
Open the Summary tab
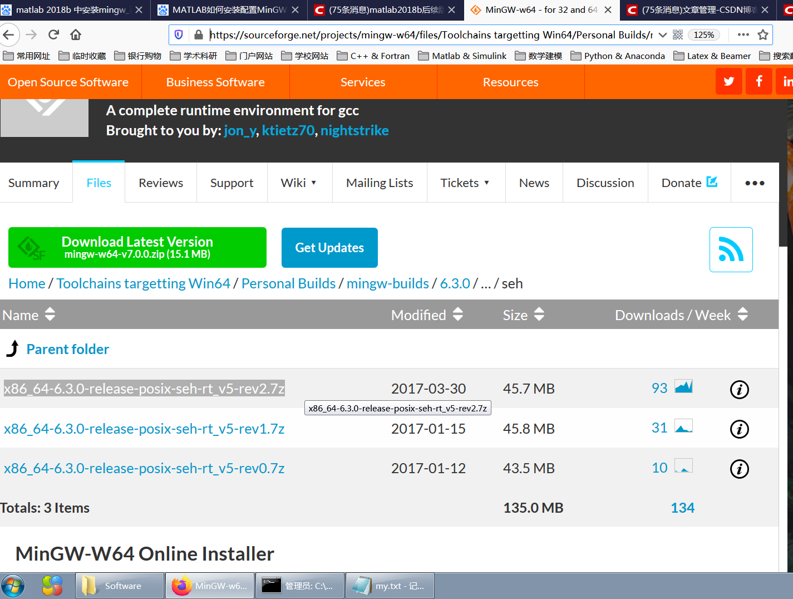(34, 183)
